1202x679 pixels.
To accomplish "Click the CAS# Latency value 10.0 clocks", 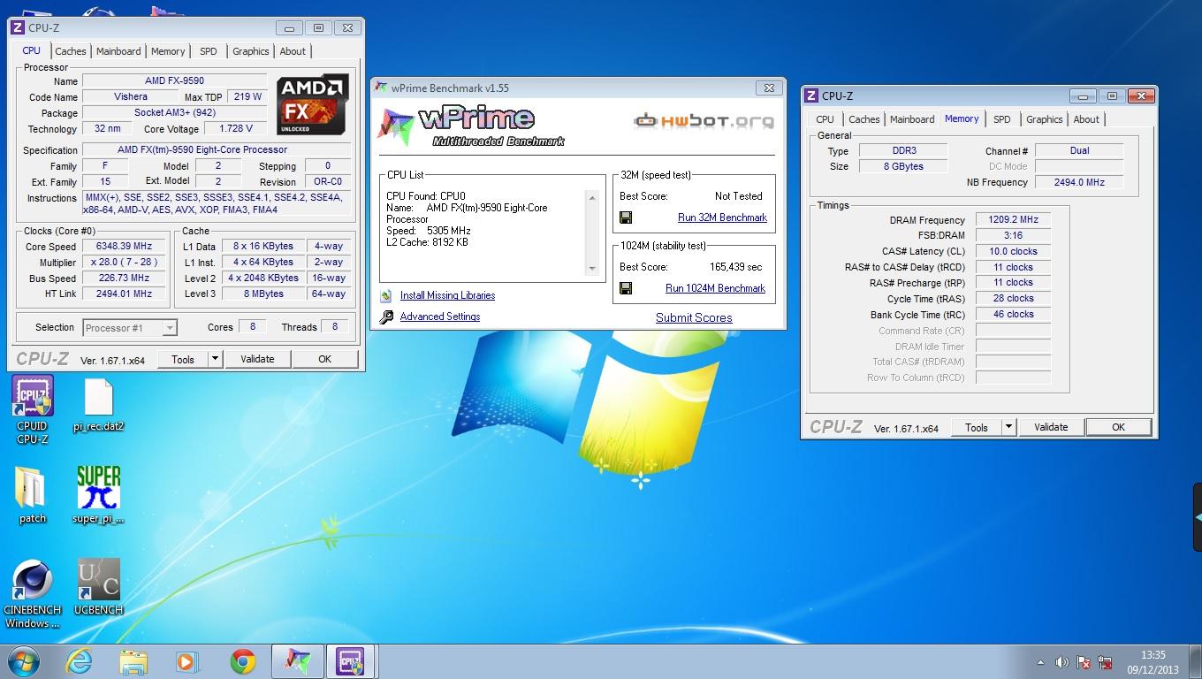I will point(1013,251).
